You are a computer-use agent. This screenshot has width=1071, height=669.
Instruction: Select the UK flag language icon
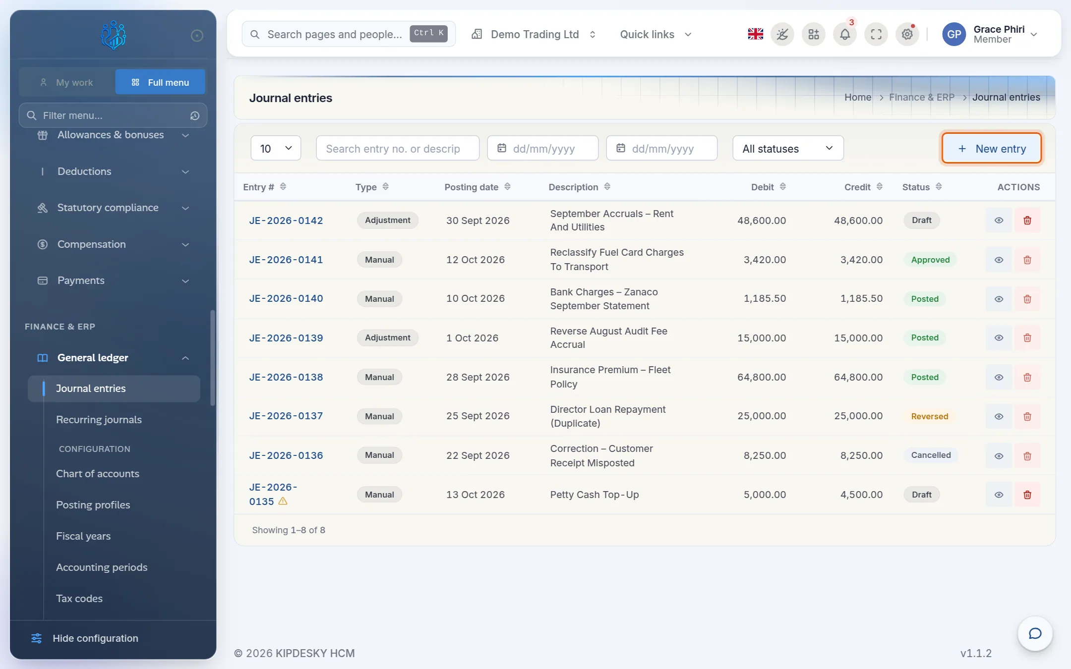(x=755, y=34)
